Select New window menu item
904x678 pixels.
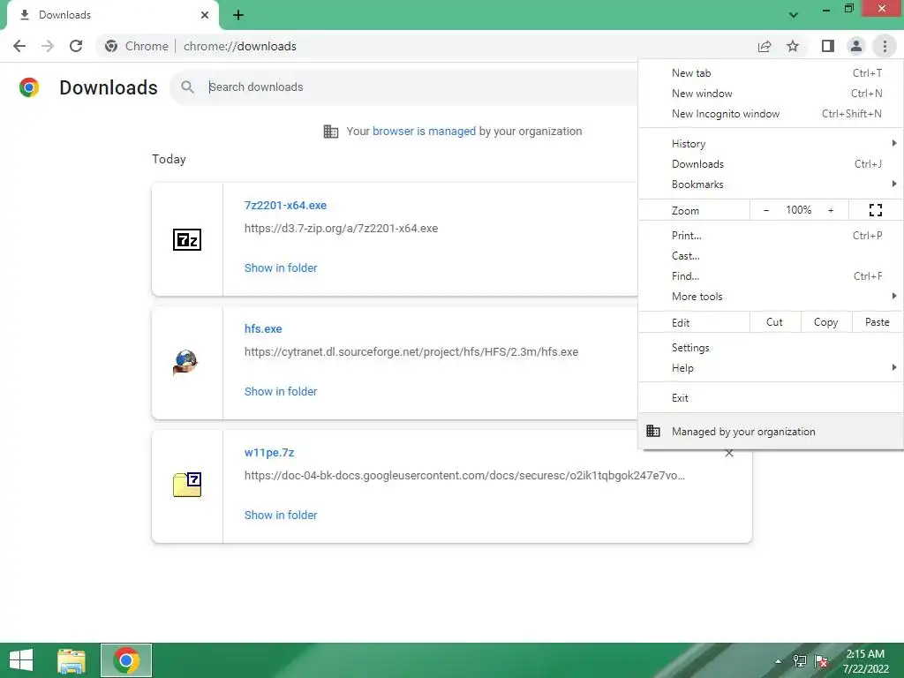pos(771,94)
